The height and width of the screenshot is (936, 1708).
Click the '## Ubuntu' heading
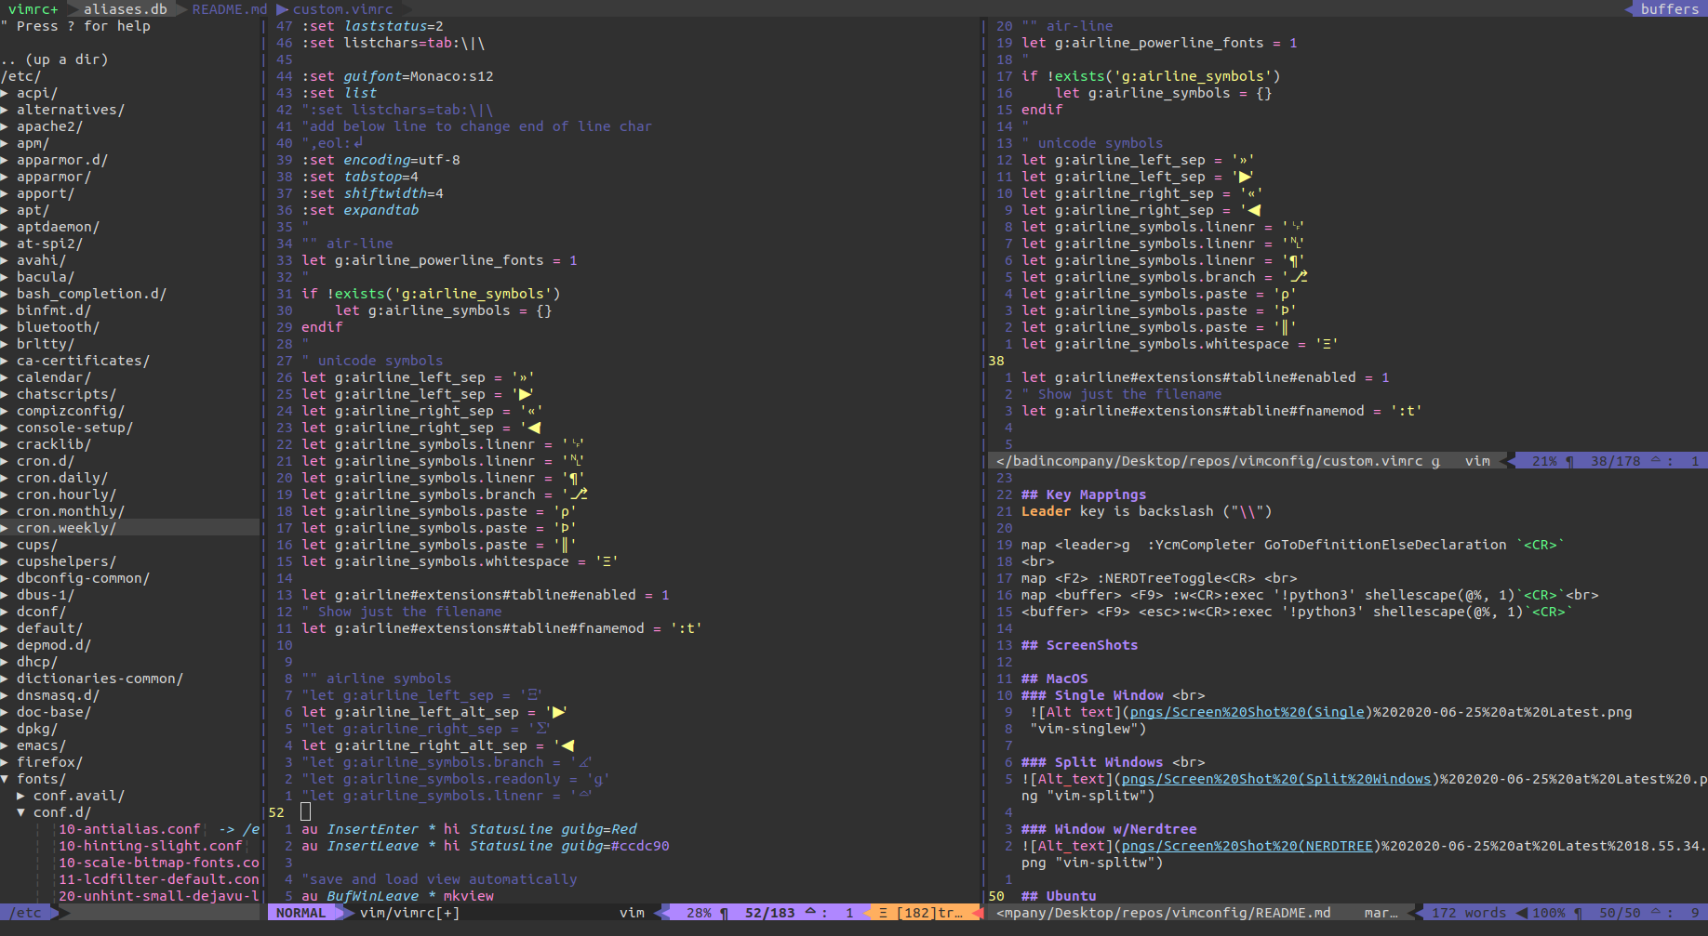pos(1059,896)
